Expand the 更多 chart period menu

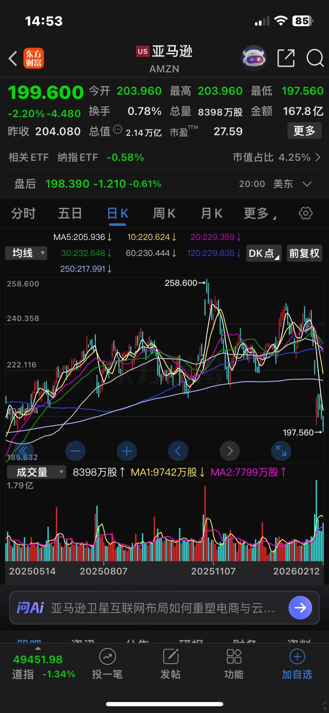[x=260, y=213]
